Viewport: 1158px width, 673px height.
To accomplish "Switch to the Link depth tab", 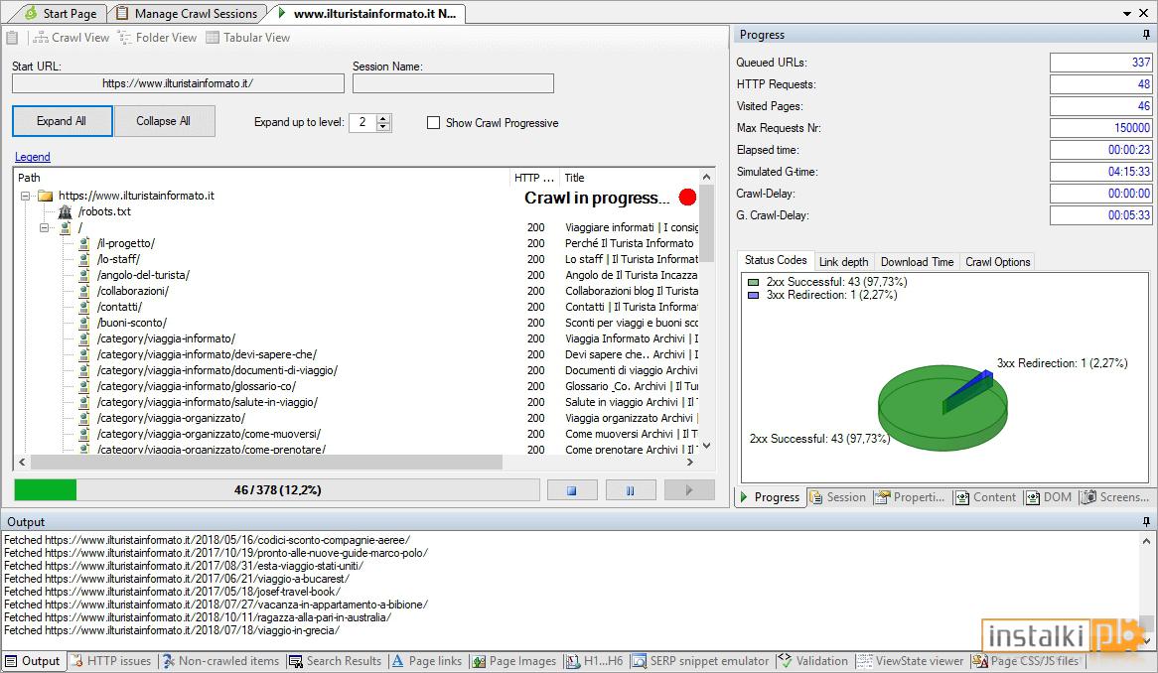I will 843,262.
